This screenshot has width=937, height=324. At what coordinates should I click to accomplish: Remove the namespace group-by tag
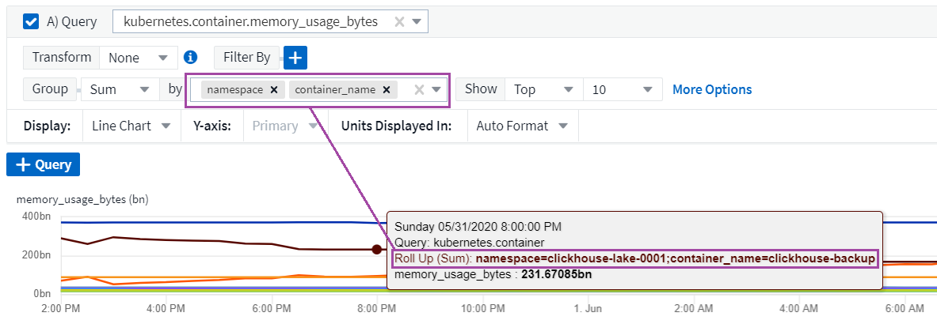click(273, 90)
